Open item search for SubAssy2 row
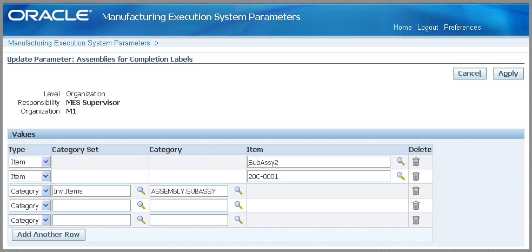 point(401,162)
